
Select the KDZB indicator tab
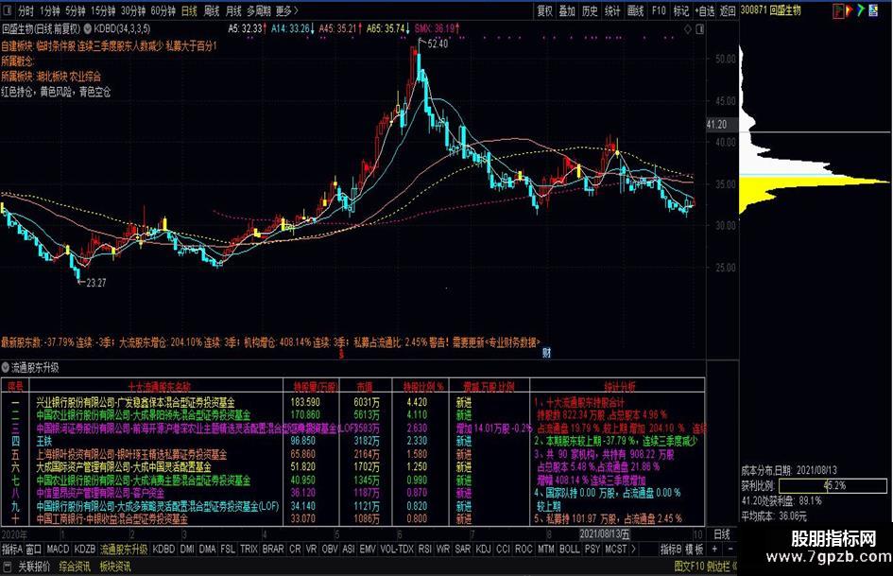point(85,550)
